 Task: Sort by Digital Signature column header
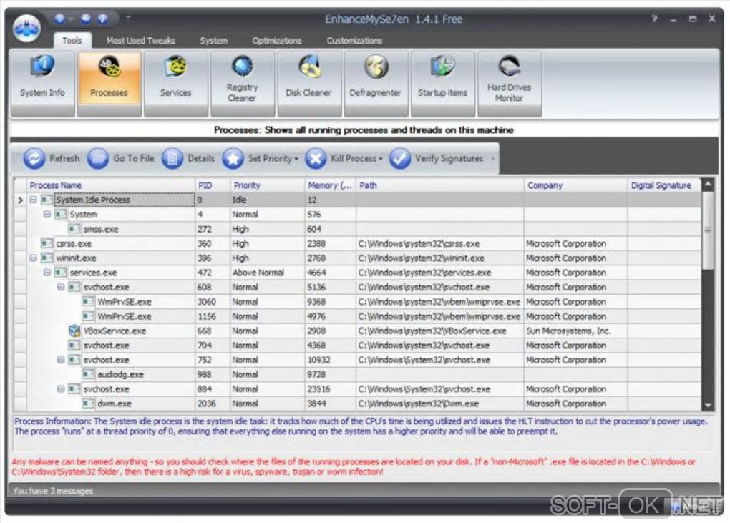[x=664, y=185]
